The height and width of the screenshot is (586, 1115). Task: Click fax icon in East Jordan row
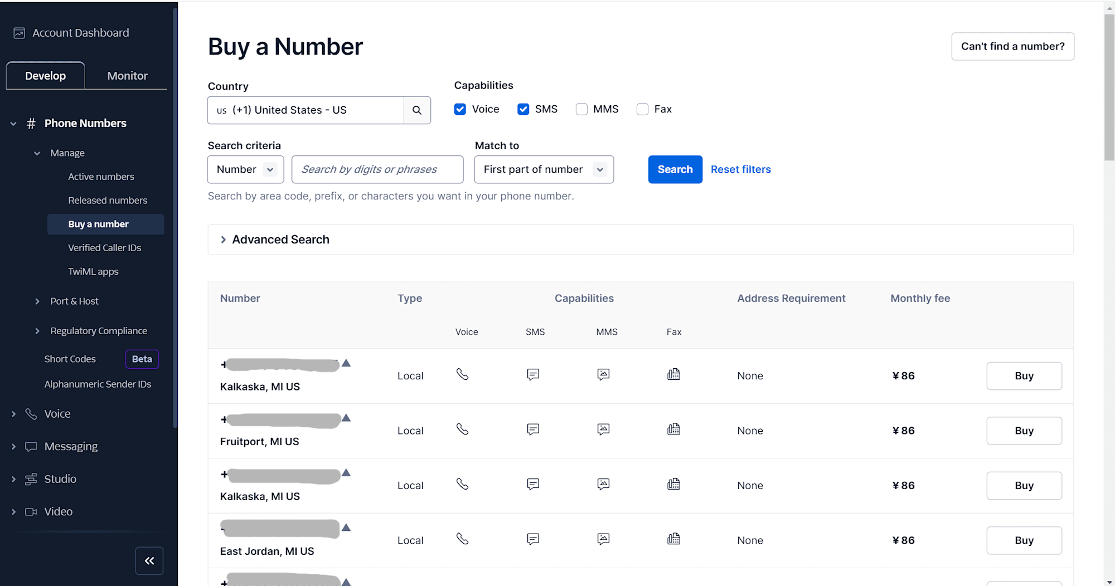click(673, 539)
